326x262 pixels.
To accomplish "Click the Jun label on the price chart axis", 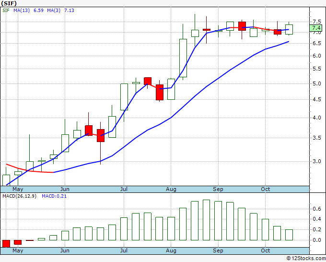I will [65, 189].
